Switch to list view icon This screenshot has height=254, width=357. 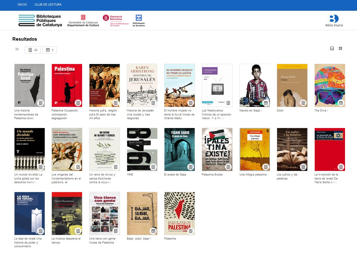point(332,48)
